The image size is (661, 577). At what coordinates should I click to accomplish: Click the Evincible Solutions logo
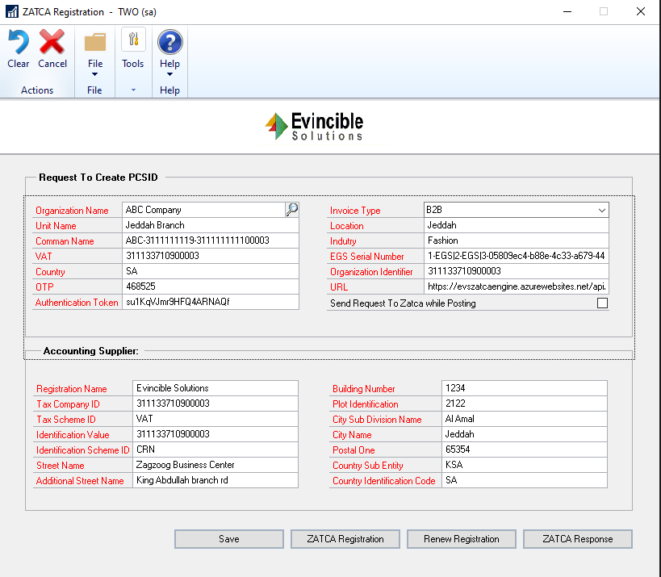coord(313,126)
